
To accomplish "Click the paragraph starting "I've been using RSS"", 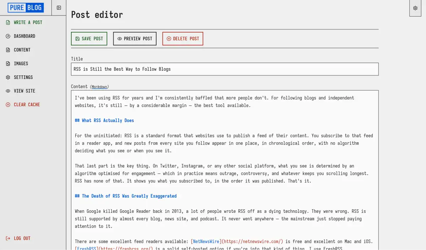I will (x=214, y=102).
